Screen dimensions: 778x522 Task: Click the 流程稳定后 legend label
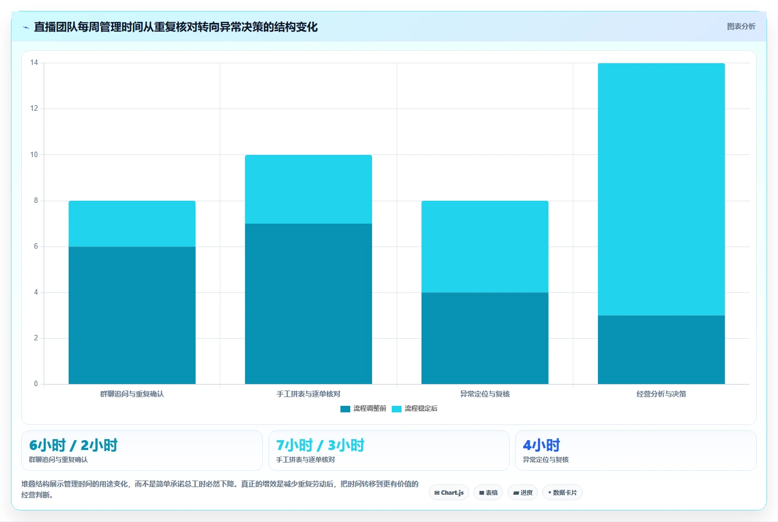click(x=421, y=409)
